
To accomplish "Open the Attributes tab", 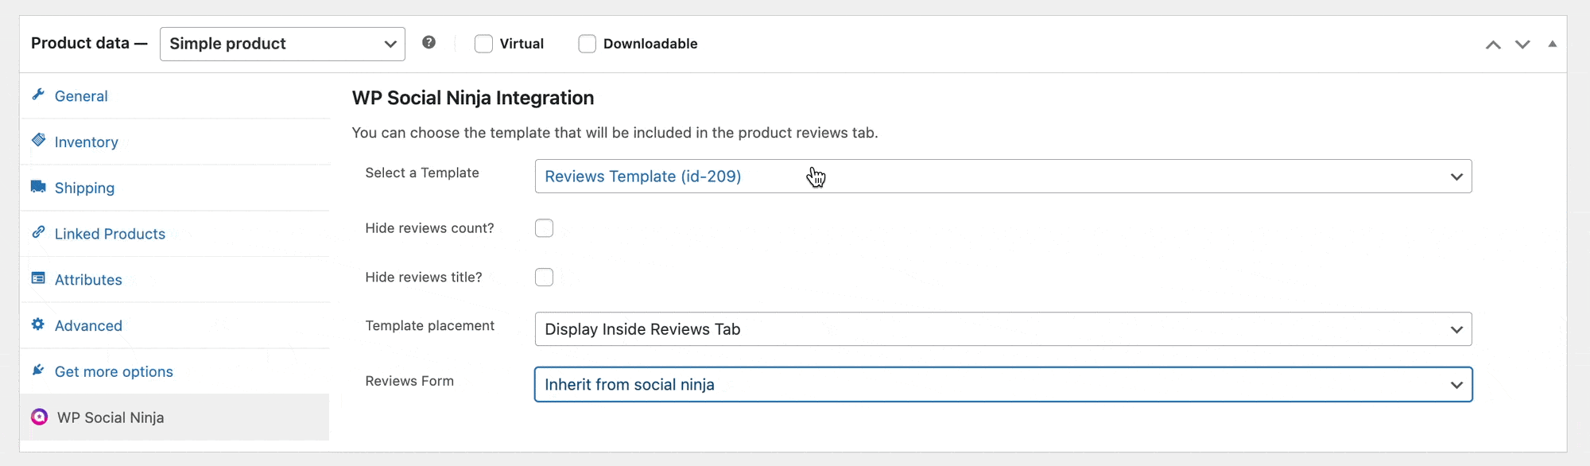I will [x=174, y=280].
